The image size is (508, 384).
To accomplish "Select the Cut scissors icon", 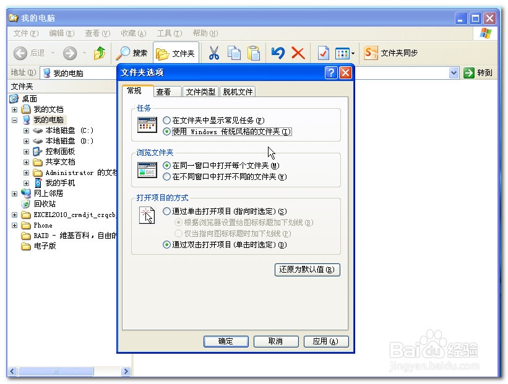I will click(215, 53).
